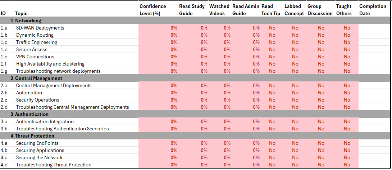Select the Networking section header row
Screen dimensions: 392x170
pos(28,21)
